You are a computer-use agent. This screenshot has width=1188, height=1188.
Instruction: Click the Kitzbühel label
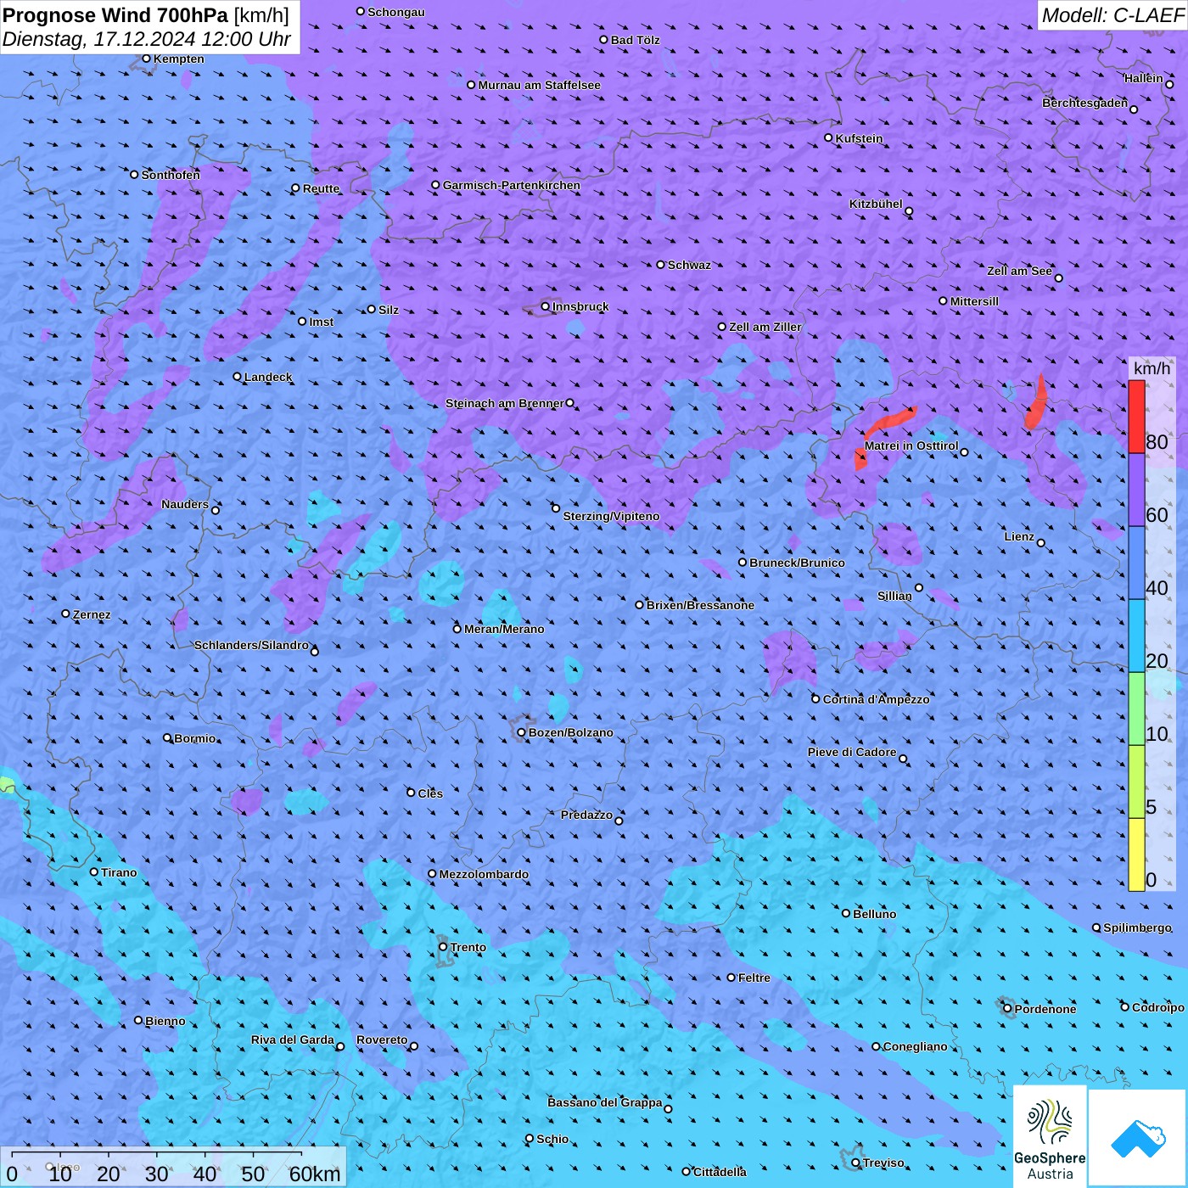point(876,204)
